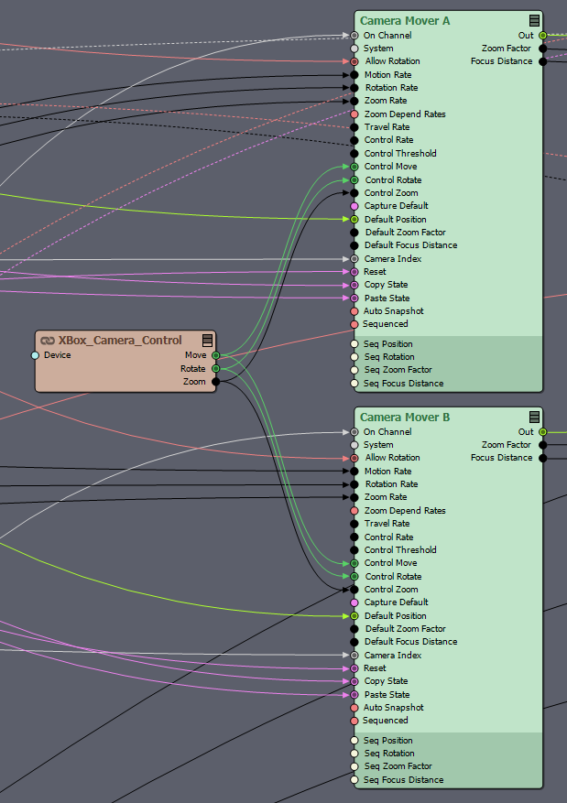This screenshot has width=567, height=803.
Task: Click Default Focus Distance port of Camera Mover A
Action: [354, 245]
